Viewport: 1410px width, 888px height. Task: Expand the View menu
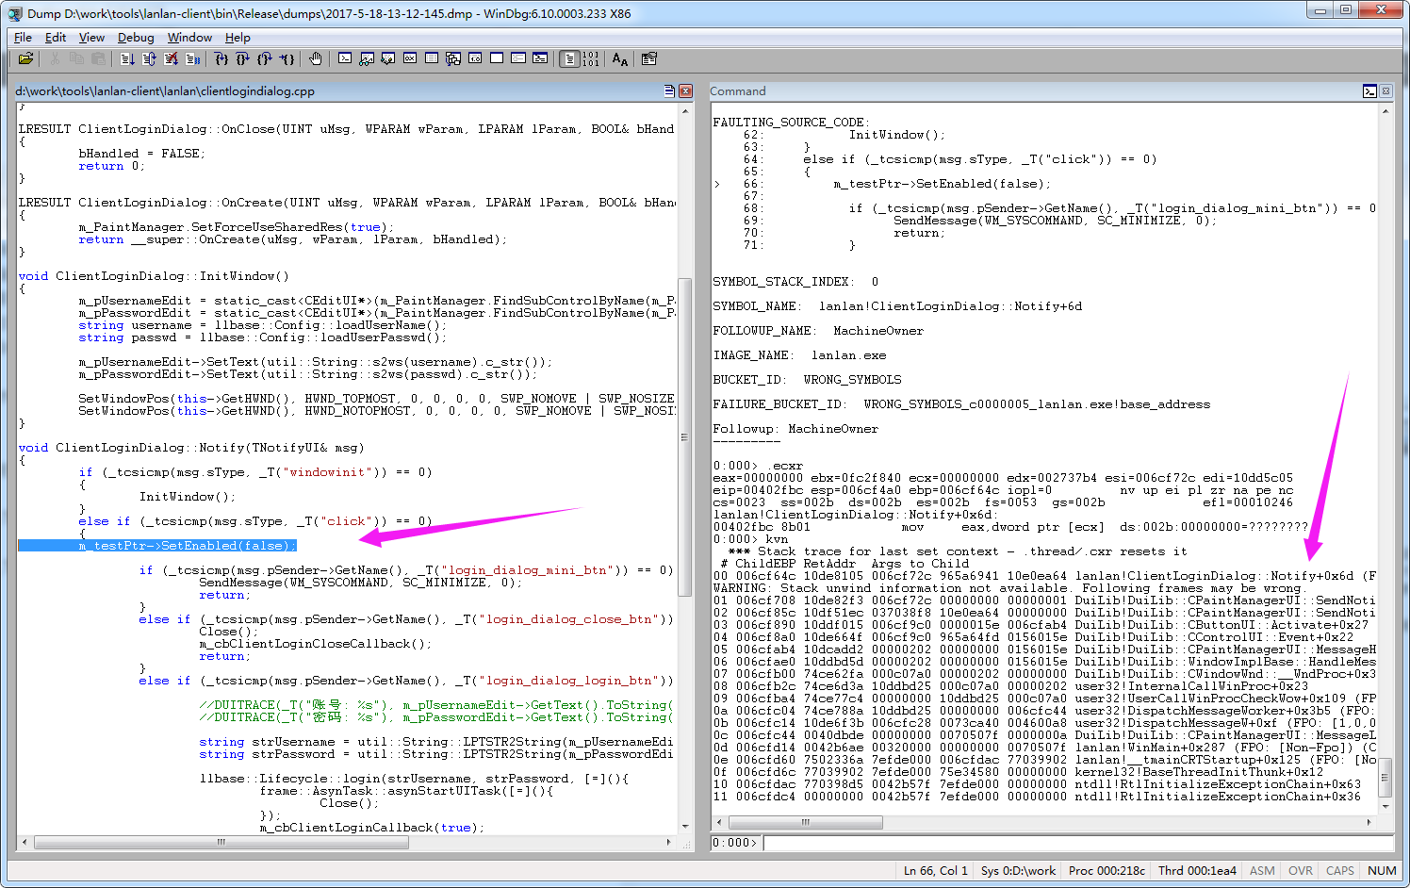(x=91, y=38)
